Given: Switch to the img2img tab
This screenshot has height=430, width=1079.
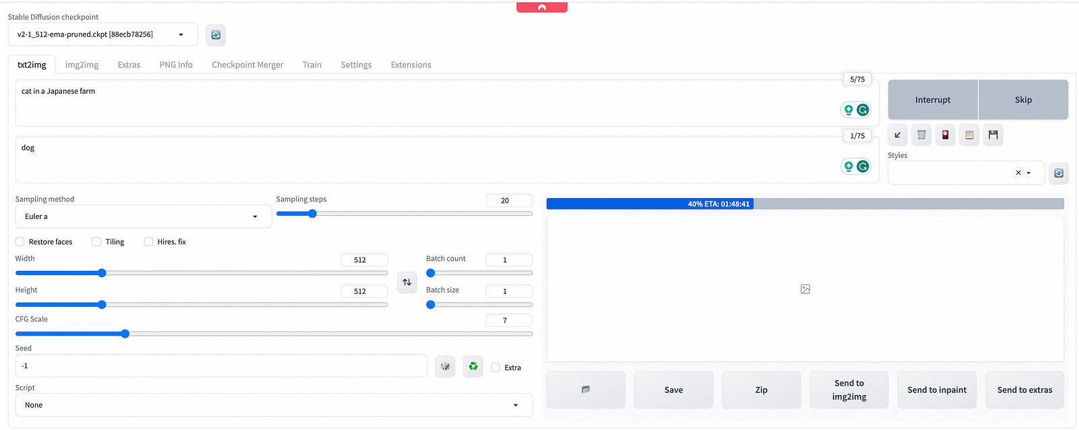Looking at the screenshot, I should pyautogui.click(x=82, y=65).
